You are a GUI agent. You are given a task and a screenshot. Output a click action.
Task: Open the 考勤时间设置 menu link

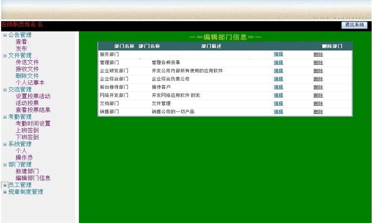[x=33, y=124]
